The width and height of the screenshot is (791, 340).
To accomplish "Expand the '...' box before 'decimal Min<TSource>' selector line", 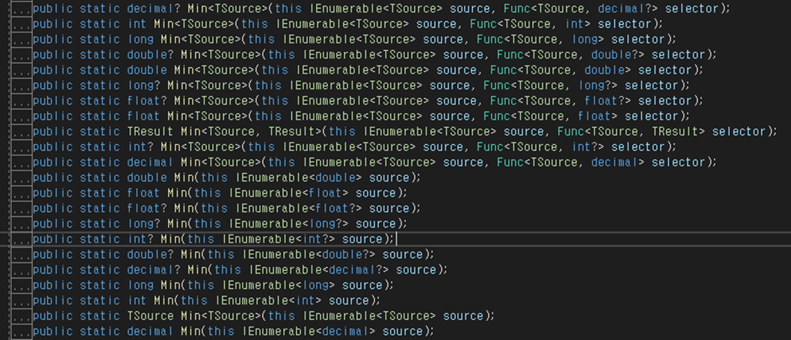I will point(22,163).
